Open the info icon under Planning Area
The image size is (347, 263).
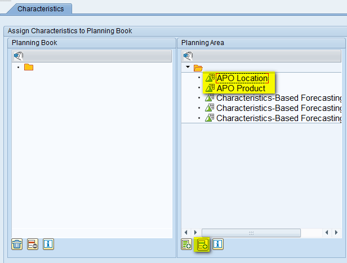coord(217,244)
